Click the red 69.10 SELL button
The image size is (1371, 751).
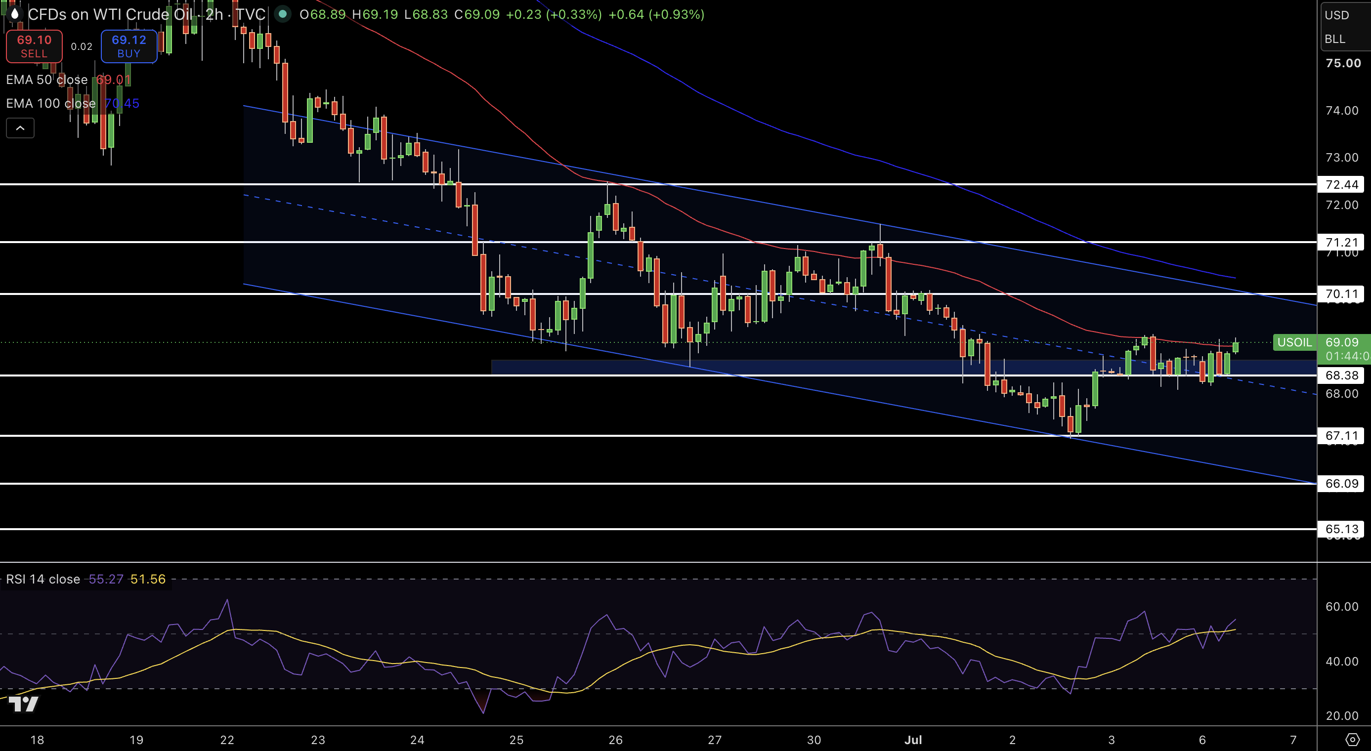[34, 46]
